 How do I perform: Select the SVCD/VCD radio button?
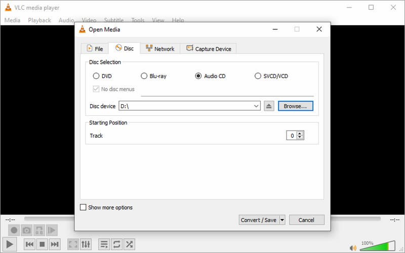coord(258,76)
